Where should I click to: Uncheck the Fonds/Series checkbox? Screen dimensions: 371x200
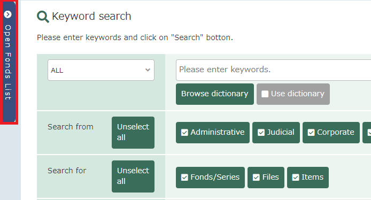(x=184, y=178)
